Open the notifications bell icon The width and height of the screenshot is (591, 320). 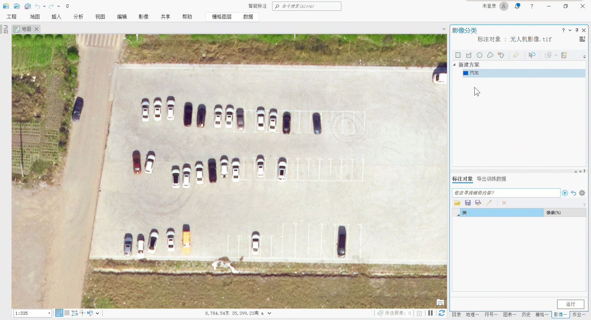[517, 6]
